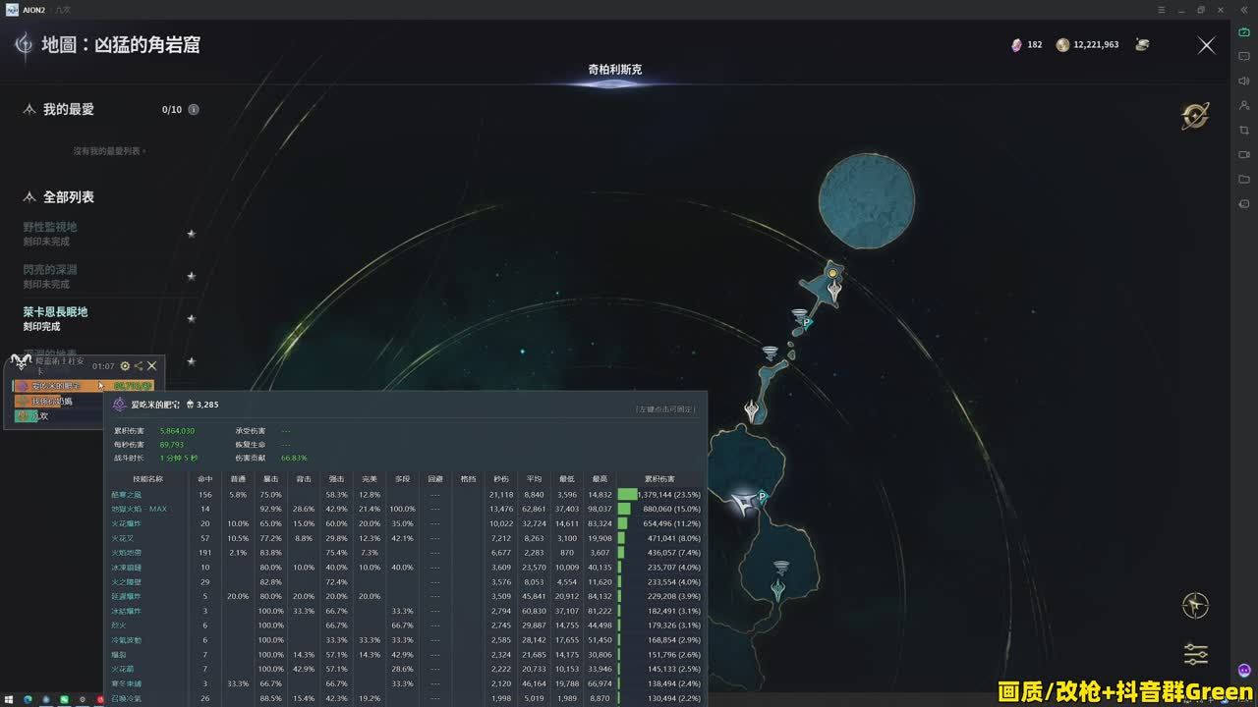Image resolution: width=1258 pixels, height=707 pixels.
Task: Open Microsoft Edge from the taskbar
Action: coord(28,699)
